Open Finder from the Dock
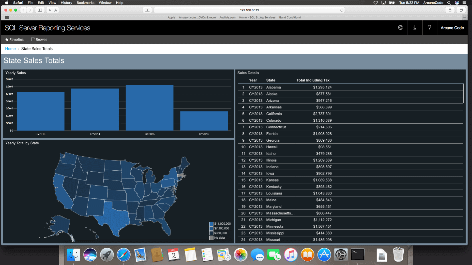472x265 pixels. pyautogui.click(x=73, y=255)
